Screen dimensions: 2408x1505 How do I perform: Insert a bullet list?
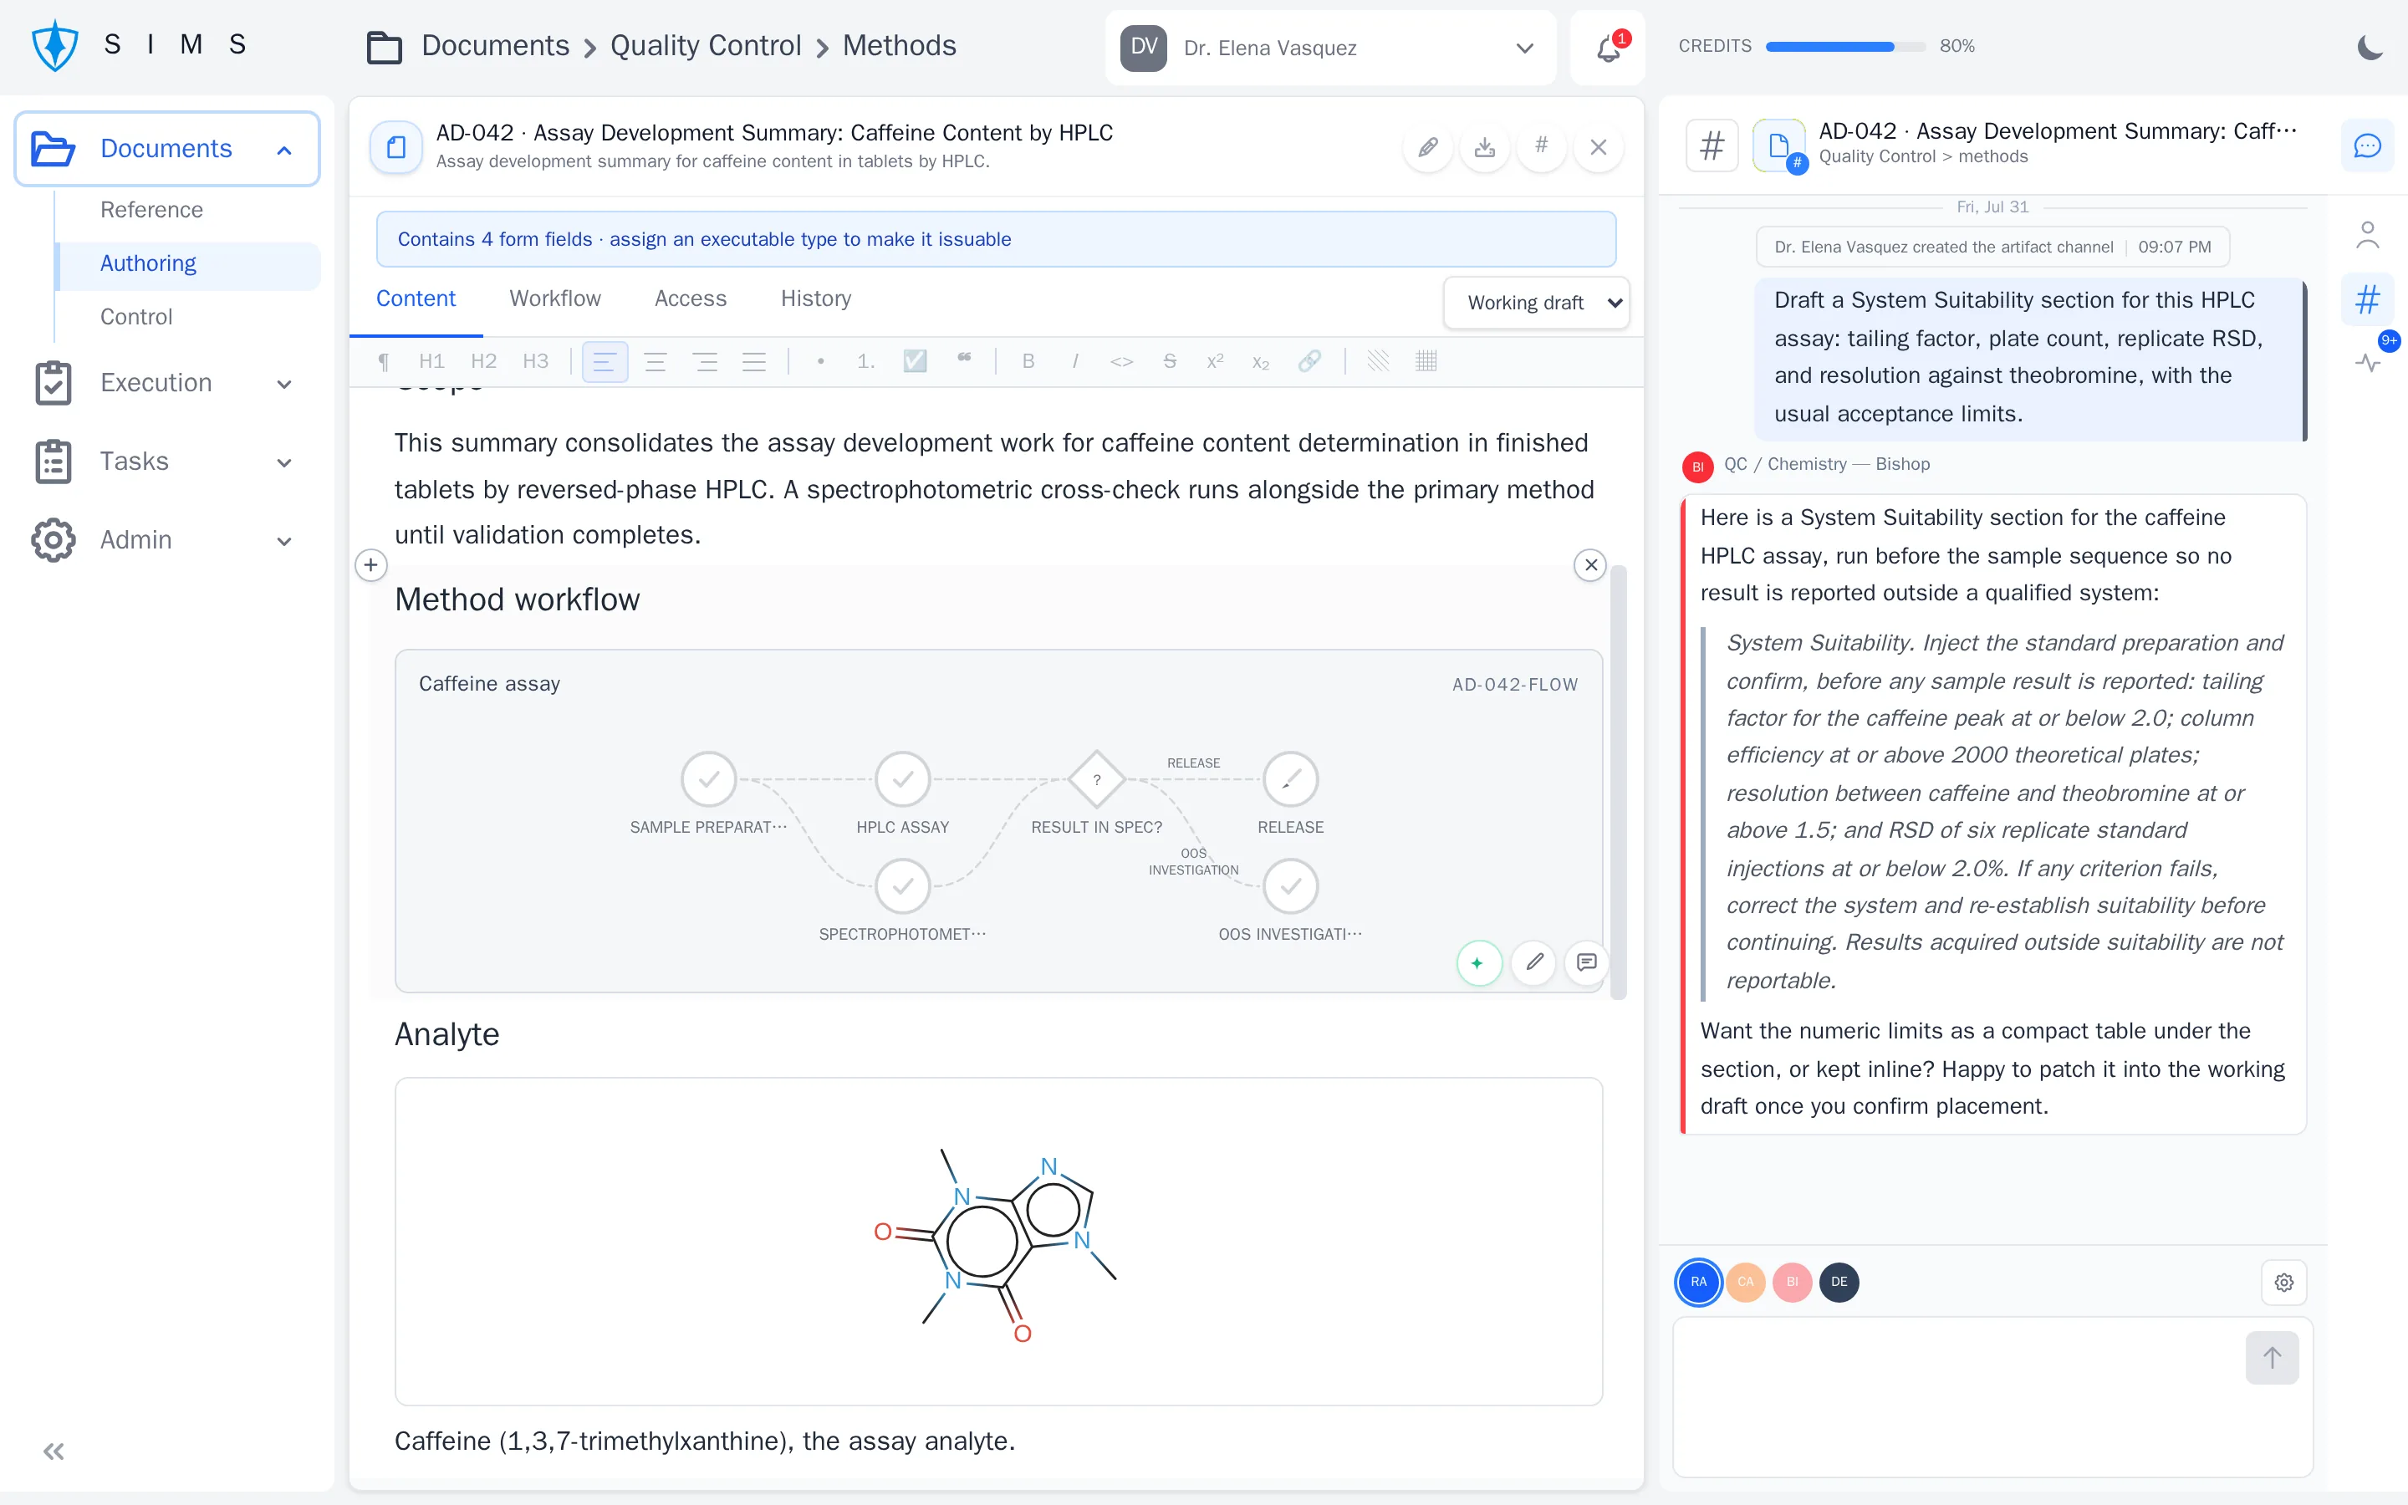tap(821, 361)
